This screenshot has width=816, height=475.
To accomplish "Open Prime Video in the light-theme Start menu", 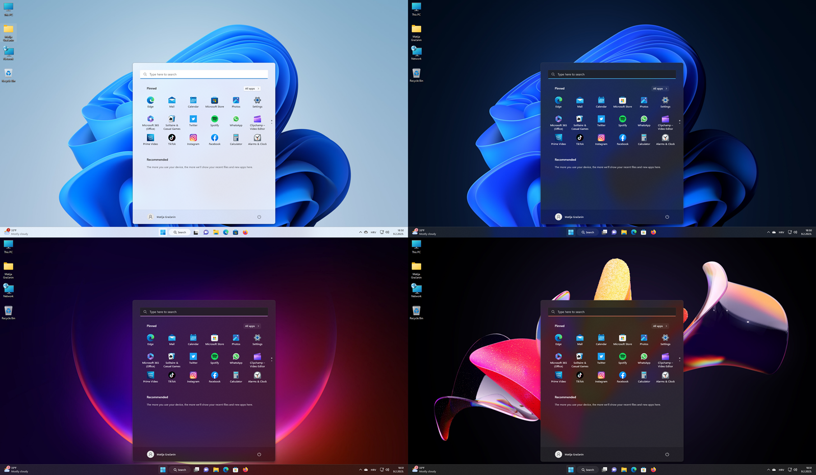I will click(x=150, y=140).
